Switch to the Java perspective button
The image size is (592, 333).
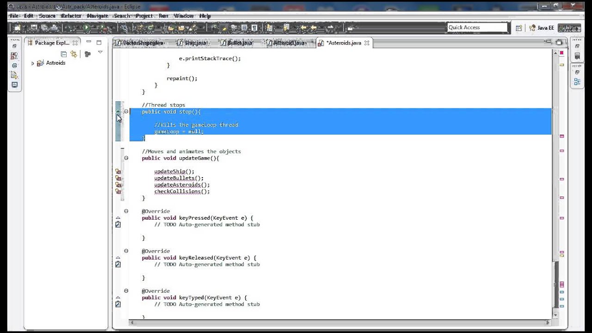[569, 28]
